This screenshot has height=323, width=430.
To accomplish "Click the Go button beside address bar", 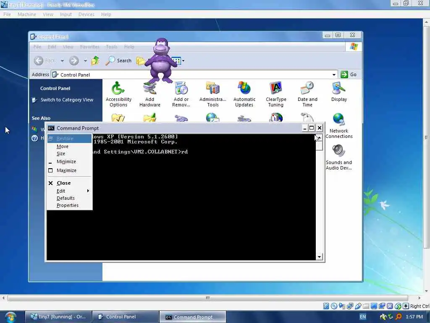I will tap(349, 74).
